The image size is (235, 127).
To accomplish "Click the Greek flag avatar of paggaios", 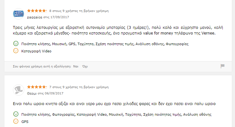I will pos(19,14).
